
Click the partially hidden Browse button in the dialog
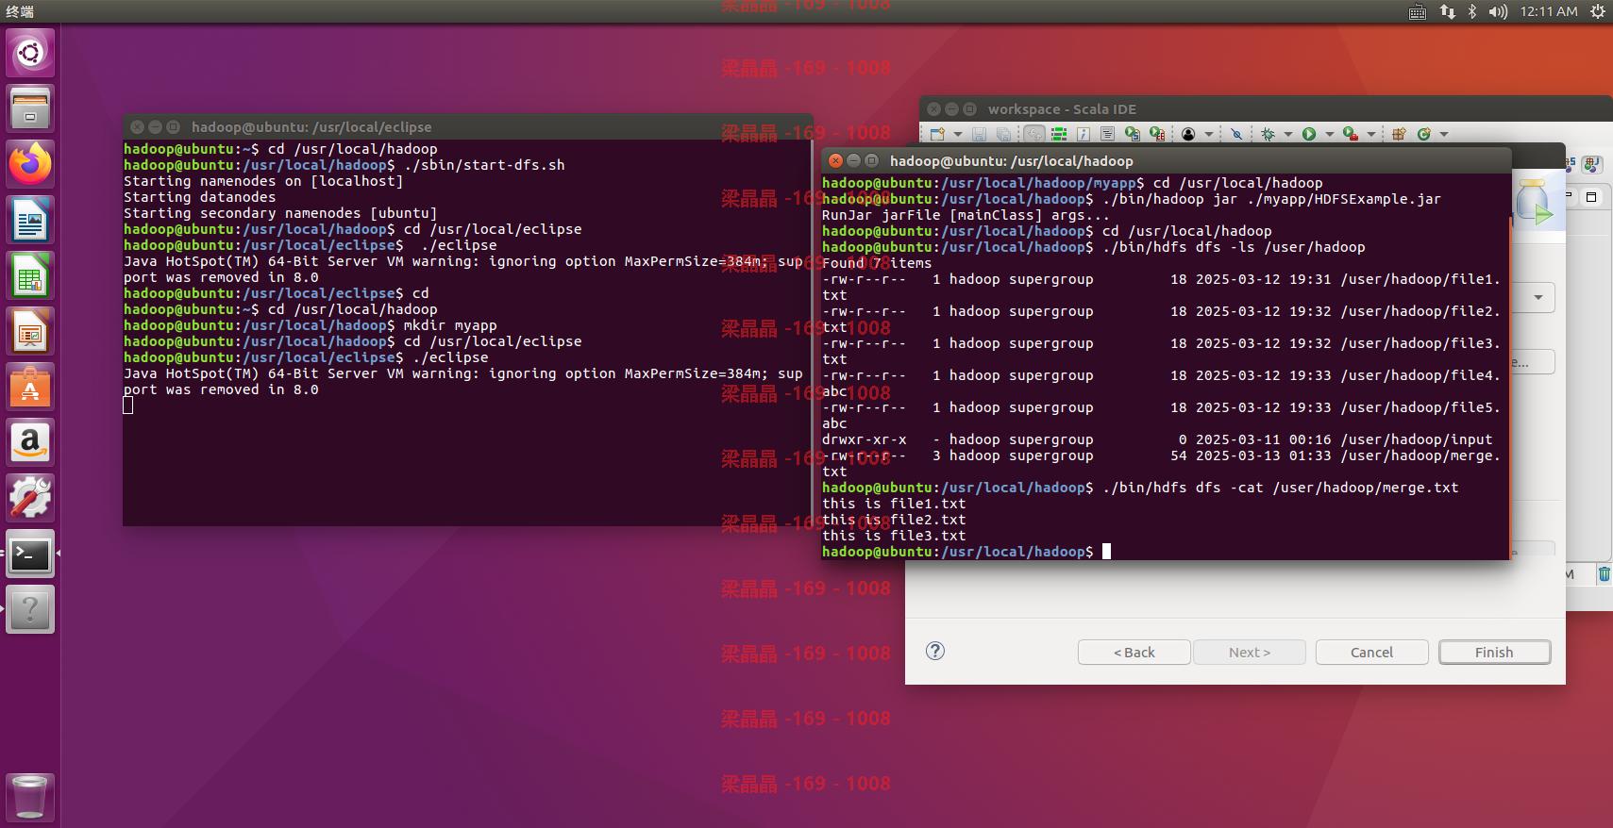(x=1533, y=362)
